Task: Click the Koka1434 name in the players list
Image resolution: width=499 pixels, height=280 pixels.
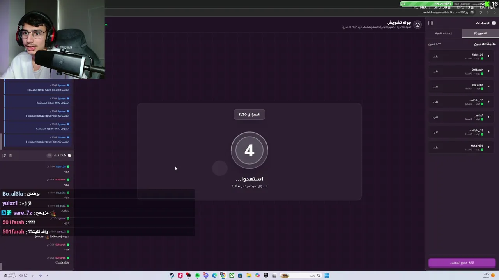Action: click(x=477, y=146)
